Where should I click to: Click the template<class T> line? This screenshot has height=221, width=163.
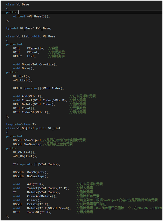pyautogui.click(x=21, y=124)
